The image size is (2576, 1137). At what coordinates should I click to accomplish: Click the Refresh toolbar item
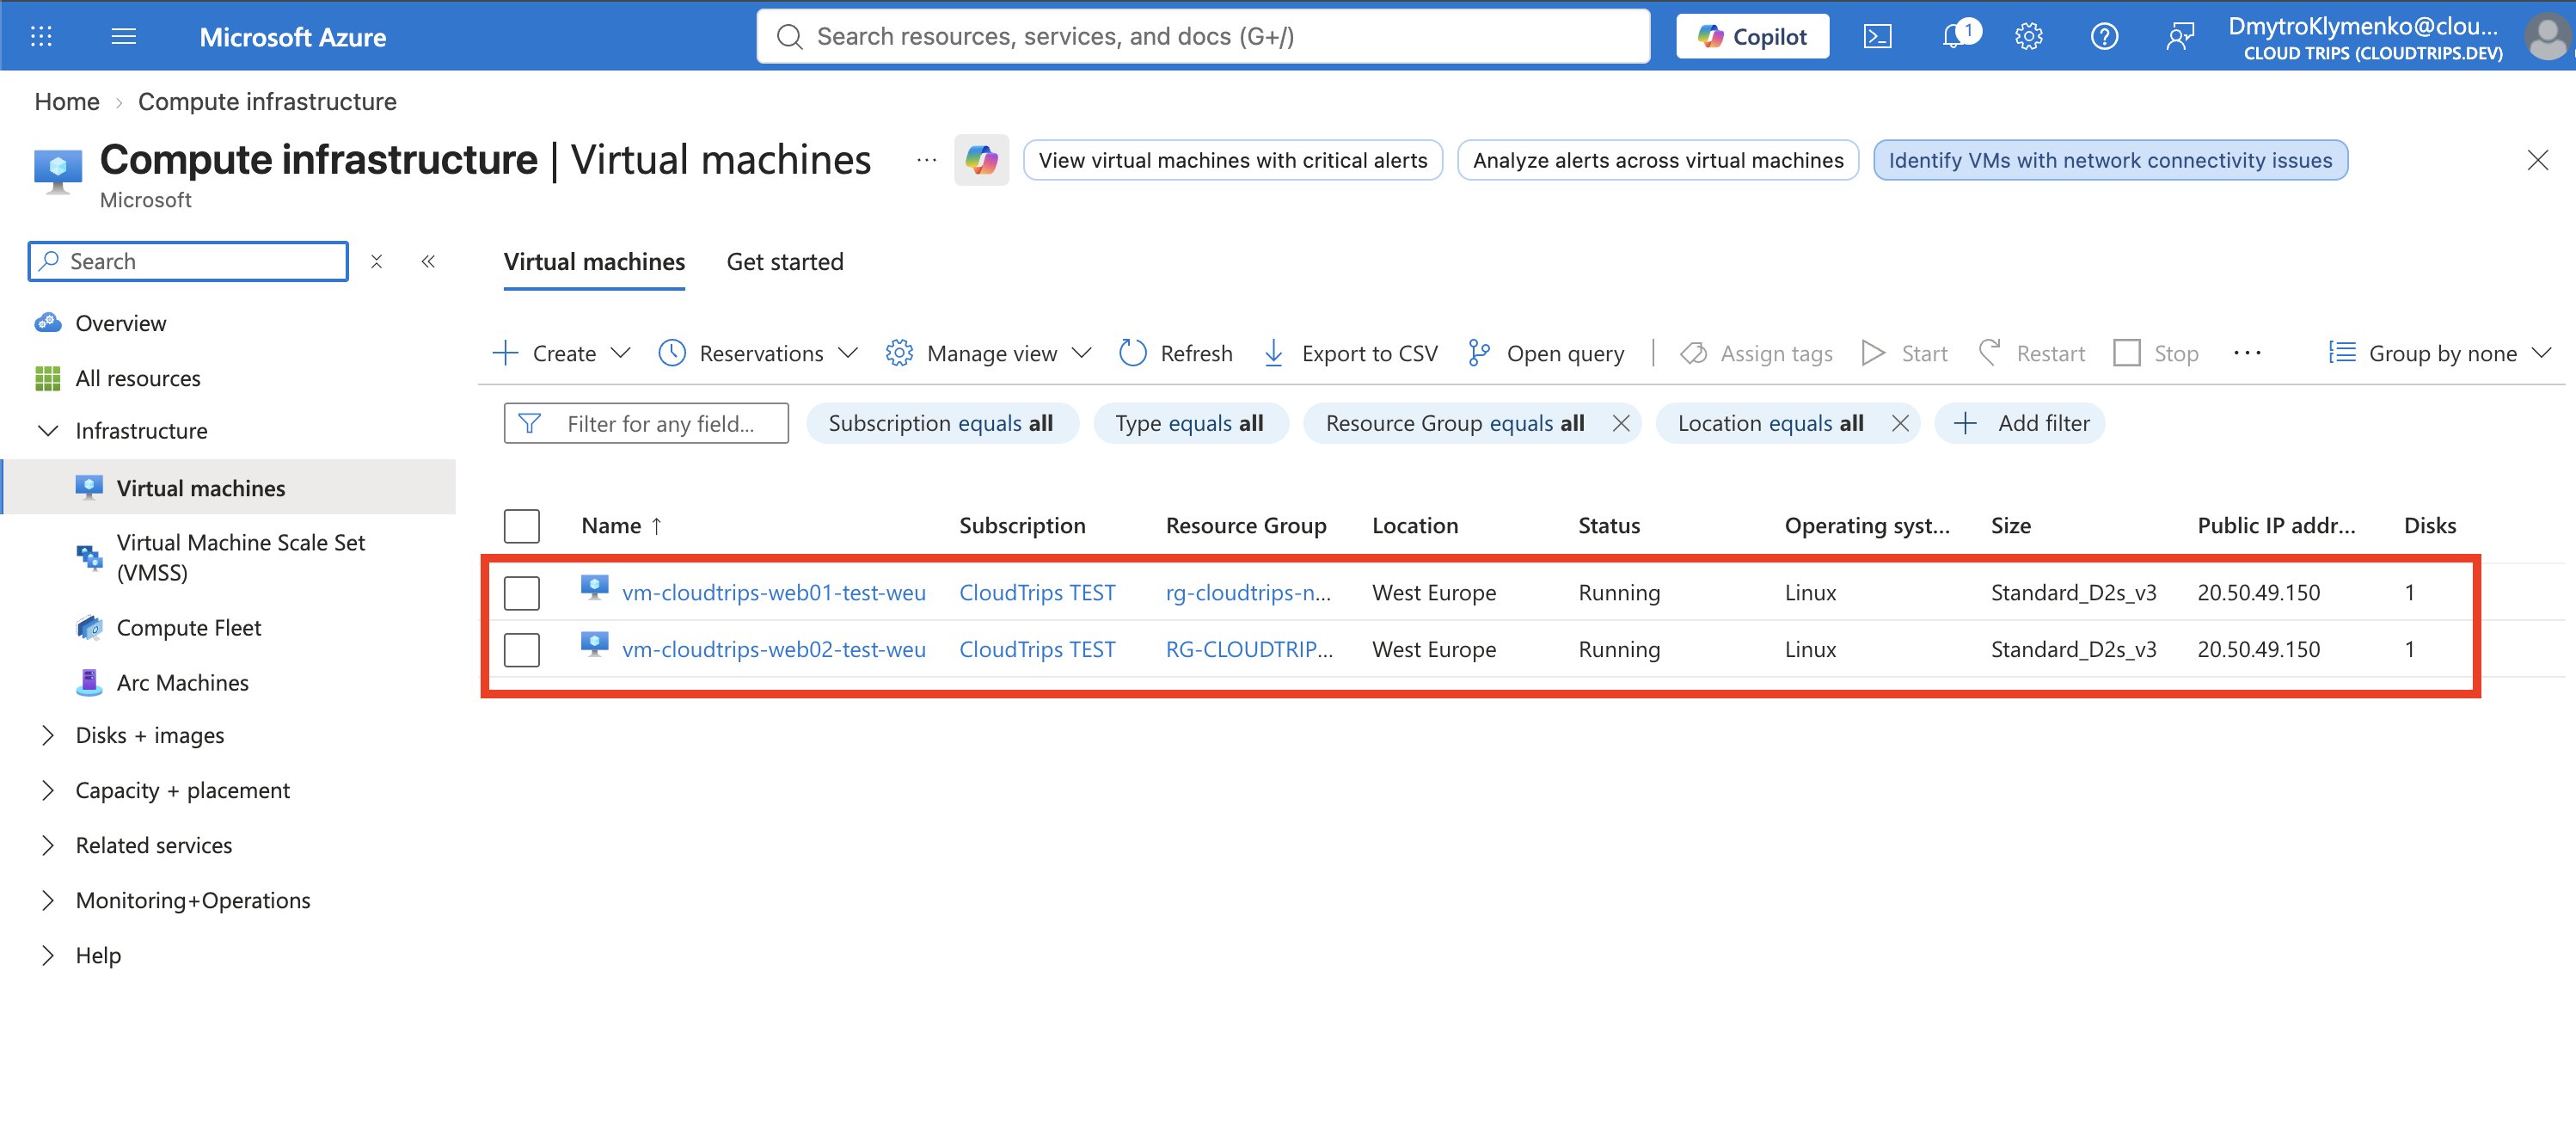coord(1176,353)
